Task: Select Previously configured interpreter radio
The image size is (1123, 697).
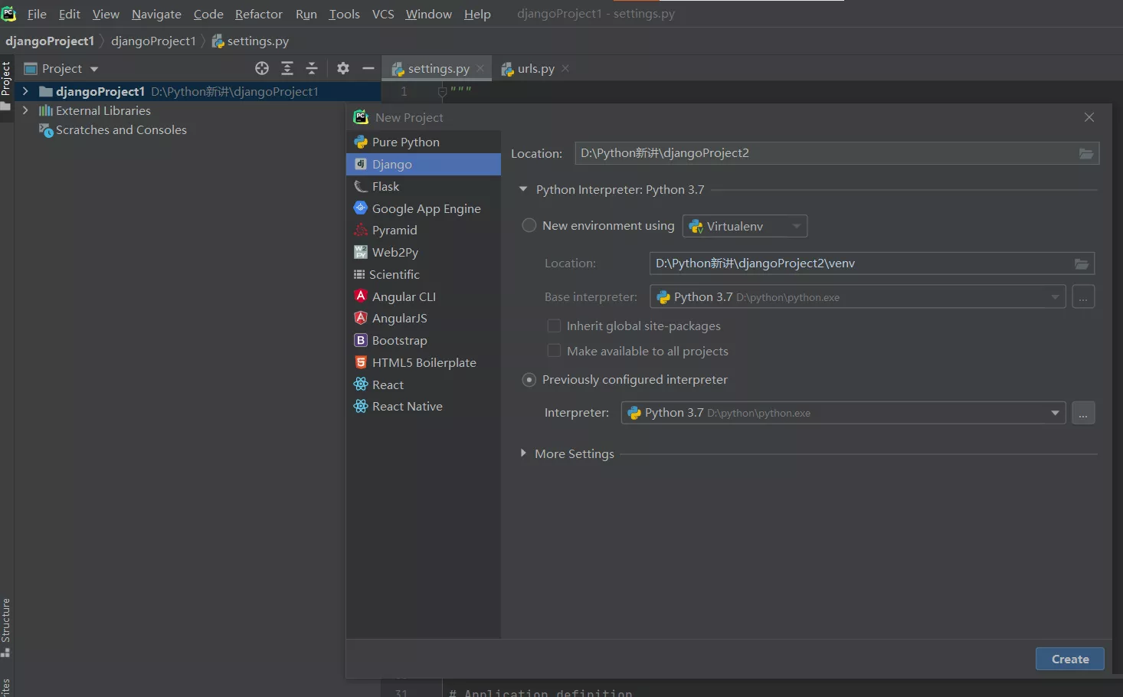Action: pyautogui.click(x=529, y=380)
